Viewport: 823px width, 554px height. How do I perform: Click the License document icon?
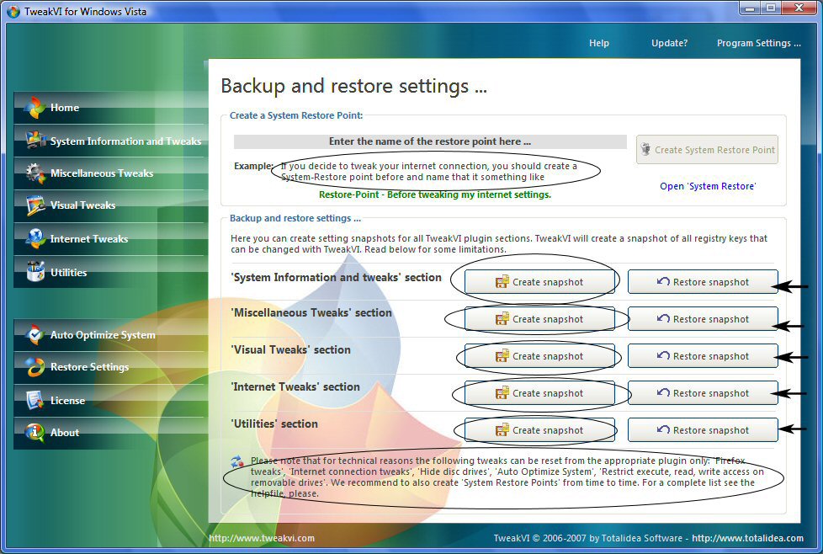pyautogui.click(x=35, y=400)
